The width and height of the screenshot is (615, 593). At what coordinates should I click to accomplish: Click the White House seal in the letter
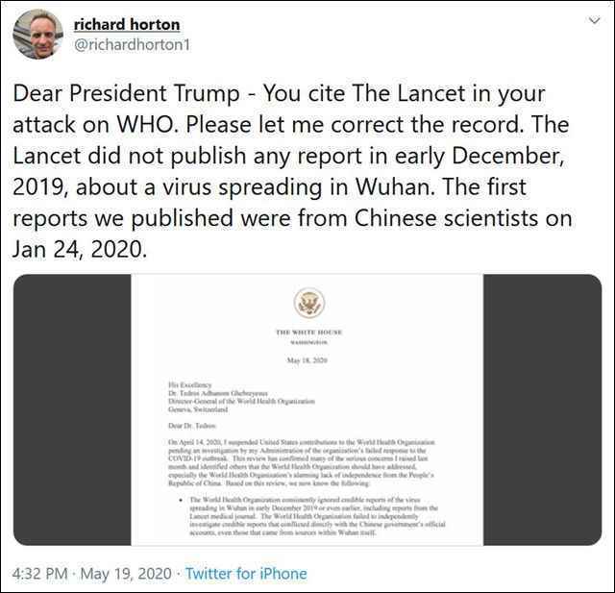pos(309,303)
